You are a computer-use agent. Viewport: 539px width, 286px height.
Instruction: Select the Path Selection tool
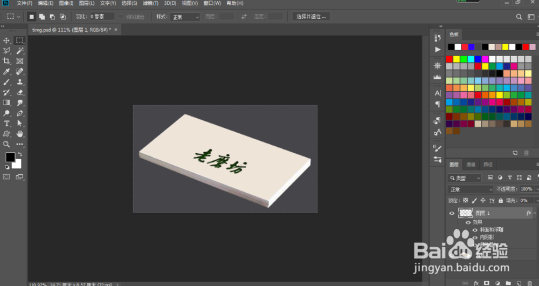(x=19, y=124)
